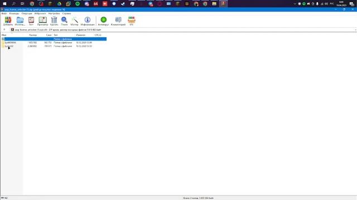Open the notification center icon
This screenshot has width=357, height=200.
(352, 4)
